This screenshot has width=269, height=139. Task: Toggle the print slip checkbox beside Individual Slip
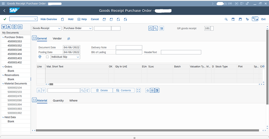47,57
